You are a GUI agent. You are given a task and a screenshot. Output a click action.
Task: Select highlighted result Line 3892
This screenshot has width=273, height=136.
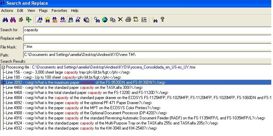[x=136, y=82]
